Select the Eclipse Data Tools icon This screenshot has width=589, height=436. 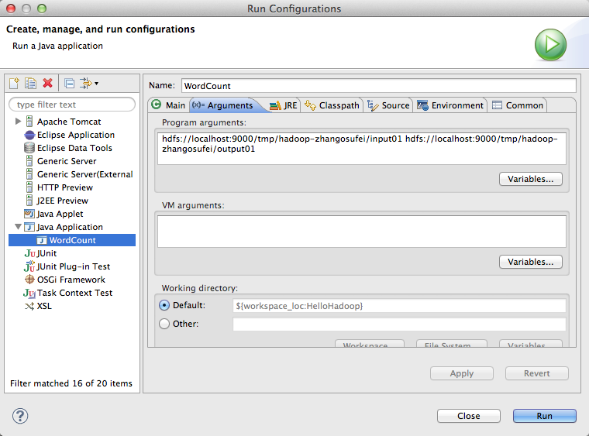[x=29, y=148]
